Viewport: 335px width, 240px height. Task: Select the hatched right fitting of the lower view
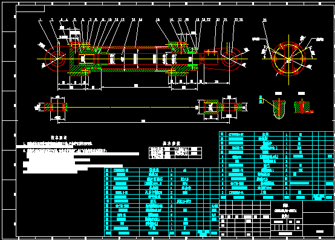pos(223,107)
